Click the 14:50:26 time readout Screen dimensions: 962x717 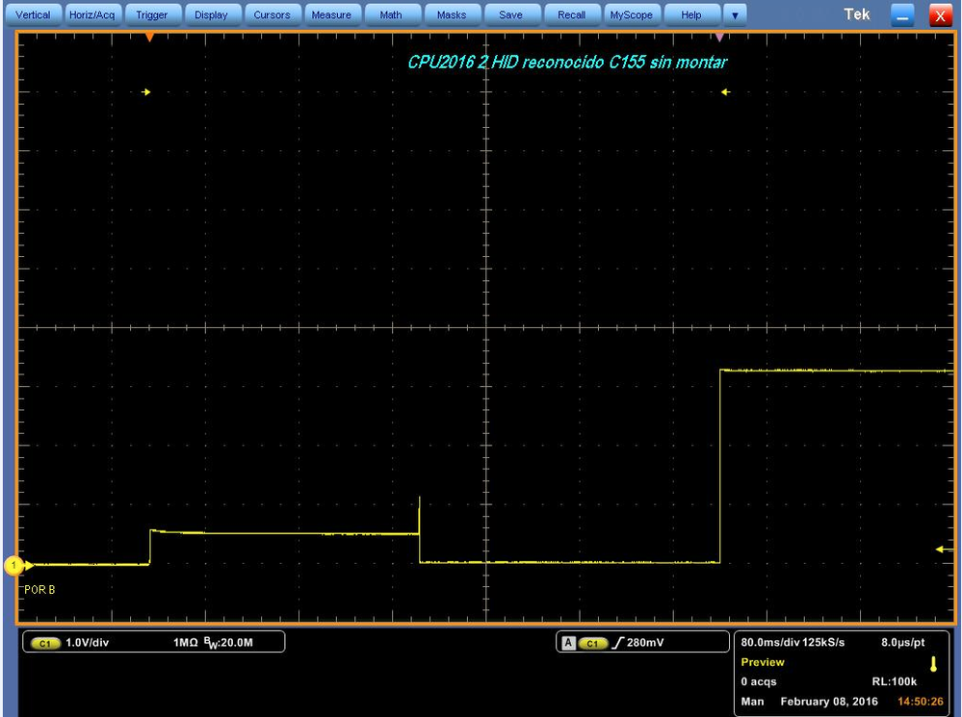pos(921,702)
